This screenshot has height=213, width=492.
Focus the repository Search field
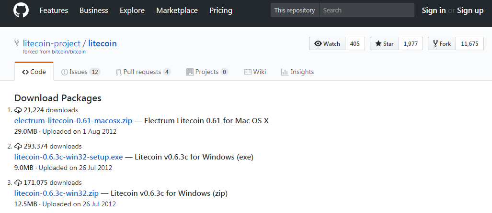pos(366,11)
